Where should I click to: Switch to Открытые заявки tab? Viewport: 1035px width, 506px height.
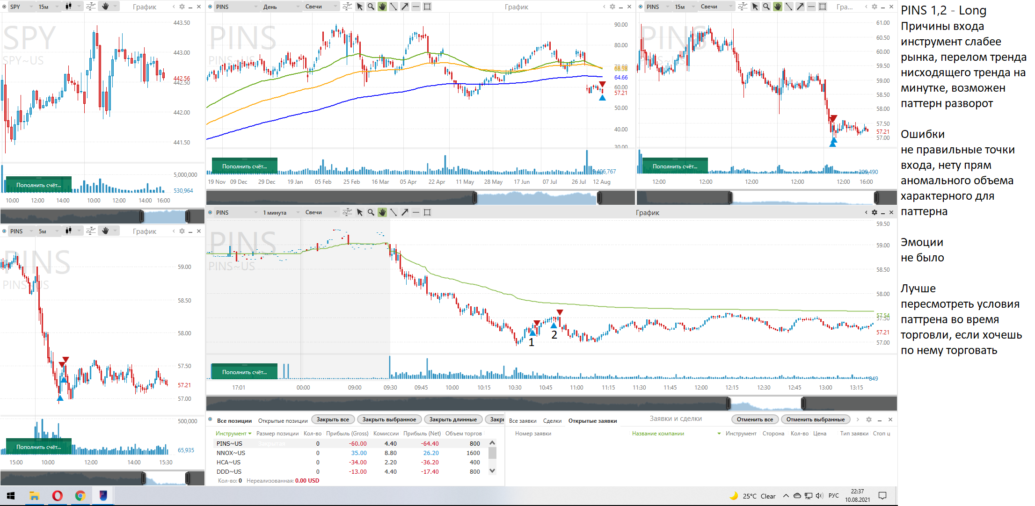tap(592, 420)
